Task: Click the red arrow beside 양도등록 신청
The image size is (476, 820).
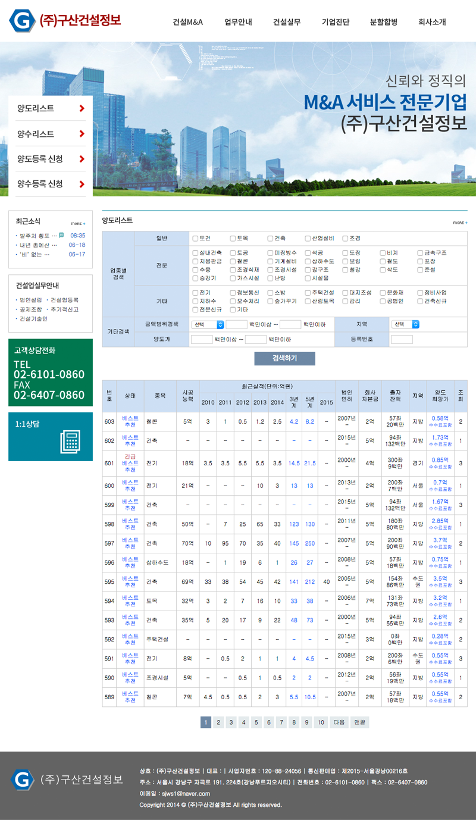Action: tap(82, 159)
